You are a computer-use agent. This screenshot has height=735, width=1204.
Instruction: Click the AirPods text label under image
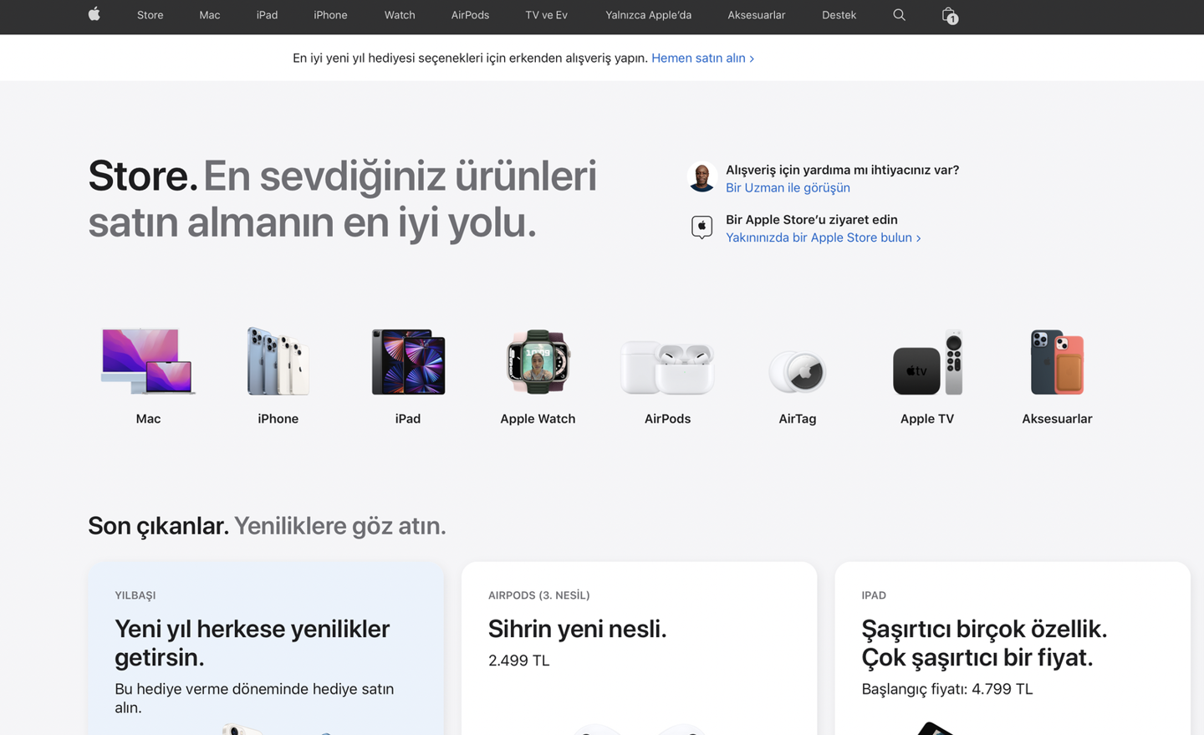(667, 418)
